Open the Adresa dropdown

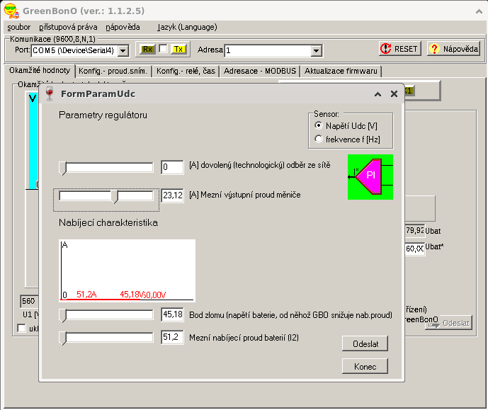316,50
